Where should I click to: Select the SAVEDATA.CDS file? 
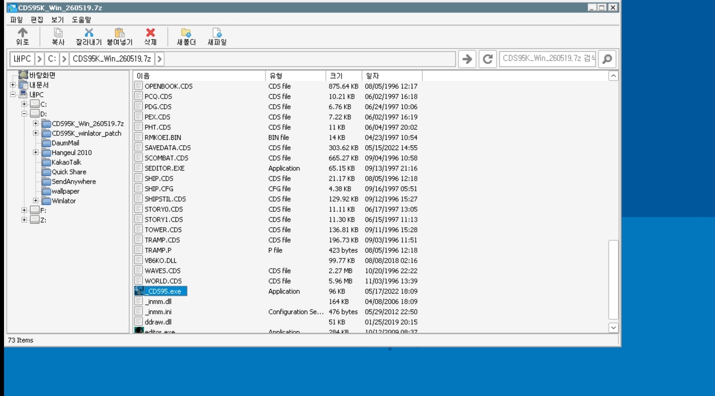point(168,148)
